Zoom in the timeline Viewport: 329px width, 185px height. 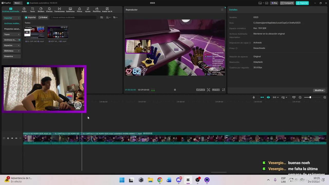coord(325,97)
